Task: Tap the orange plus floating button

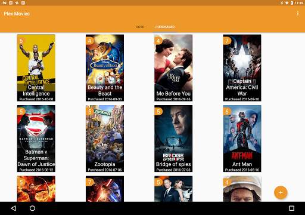Action: tap(281, 192)
